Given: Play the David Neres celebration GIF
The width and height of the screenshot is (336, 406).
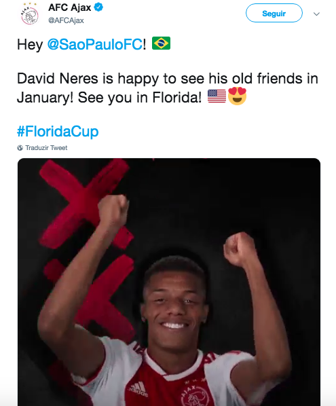Looking at the screenshot, I should [169, 282].
